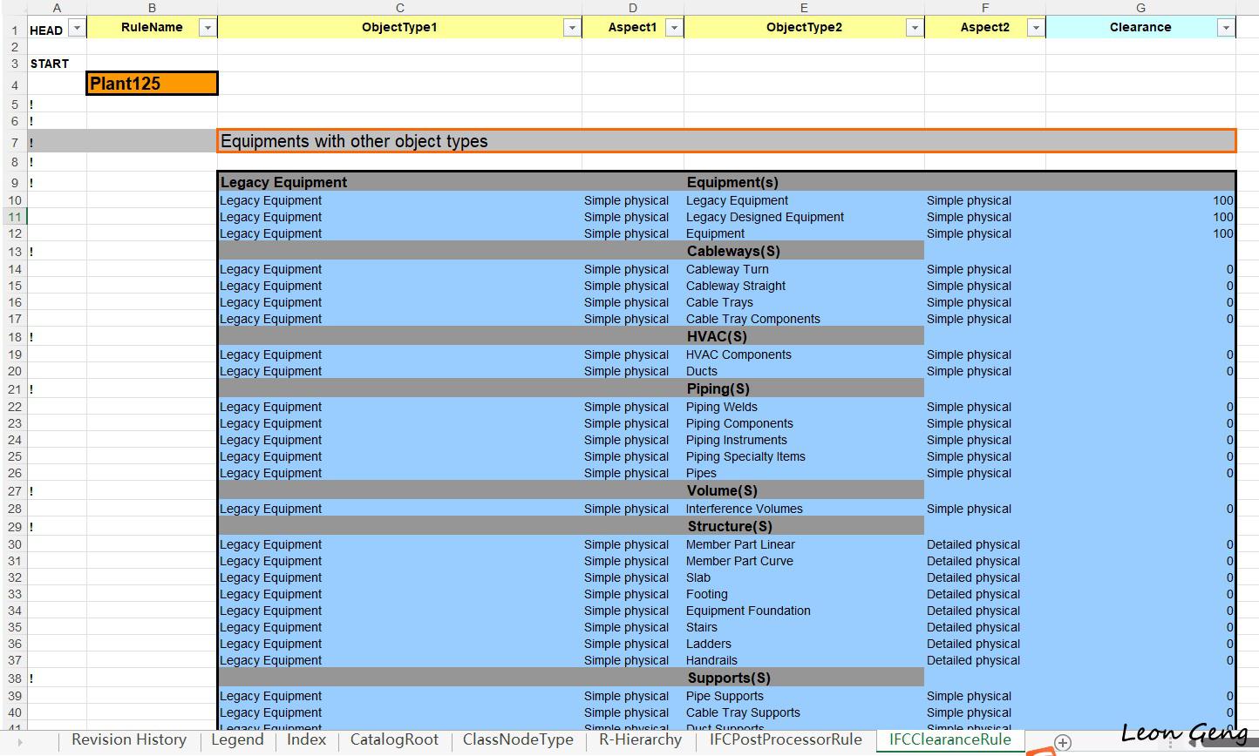Select the 'Cable Tray Components' cell

pos(804,319)
